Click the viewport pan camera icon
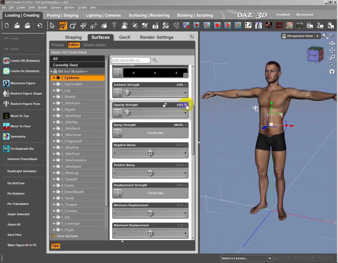 coord(332,50)
